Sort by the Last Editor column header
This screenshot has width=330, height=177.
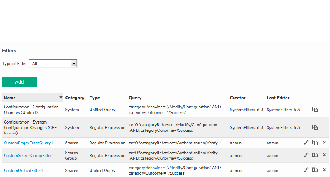point(278,98)
